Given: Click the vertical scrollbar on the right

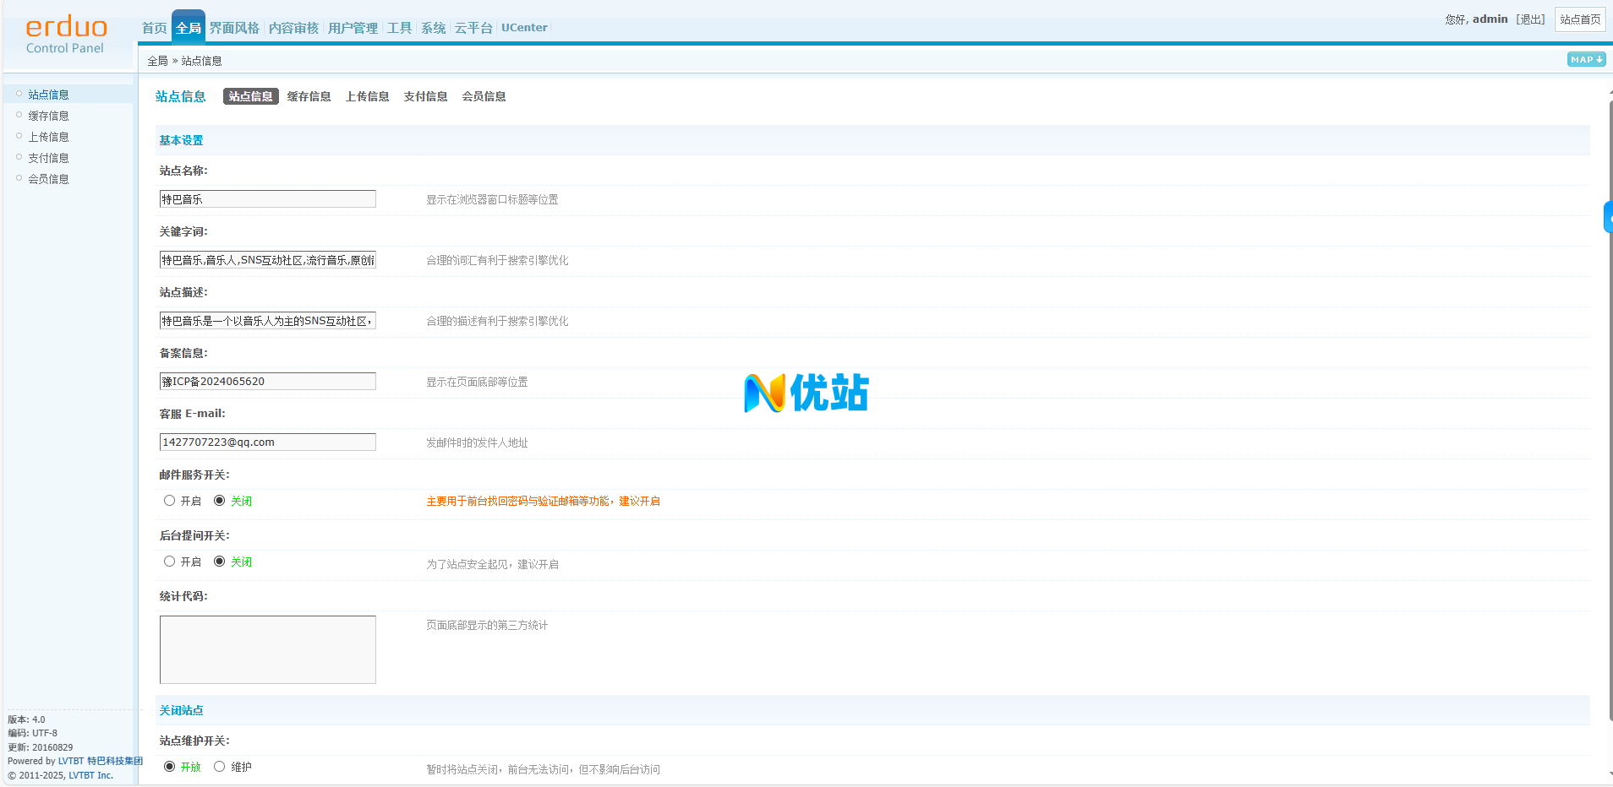Looking at the screenshot, I should (1609, 422).
